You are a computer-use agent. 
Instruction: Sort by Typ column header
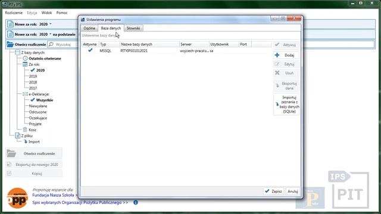coord(109,45)
